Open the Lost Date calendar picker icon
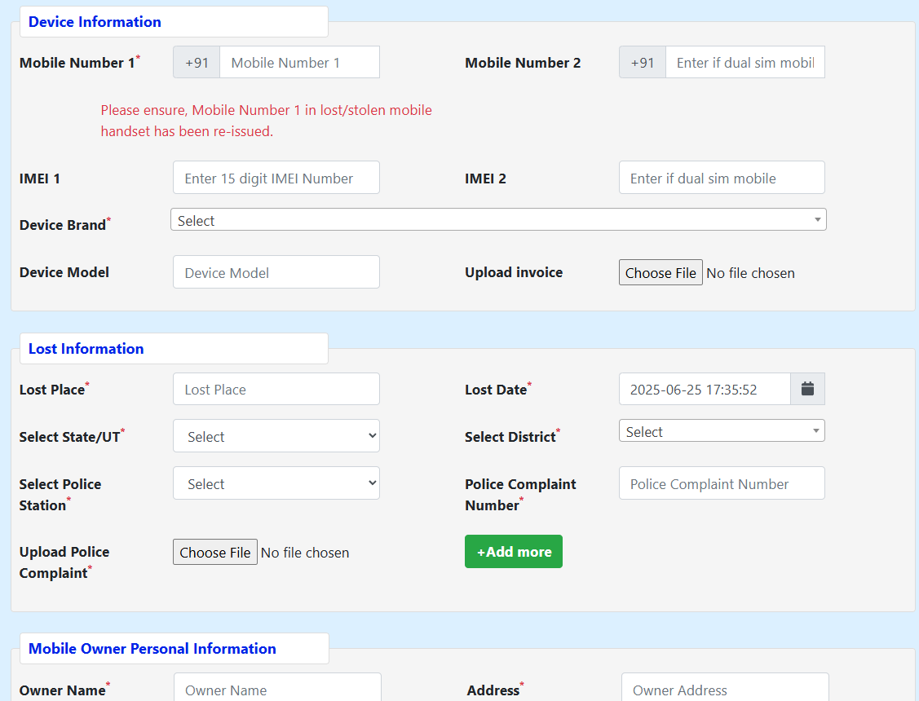Image resolution: width=919 pixels, height=701 pixels. coord(807,389)
